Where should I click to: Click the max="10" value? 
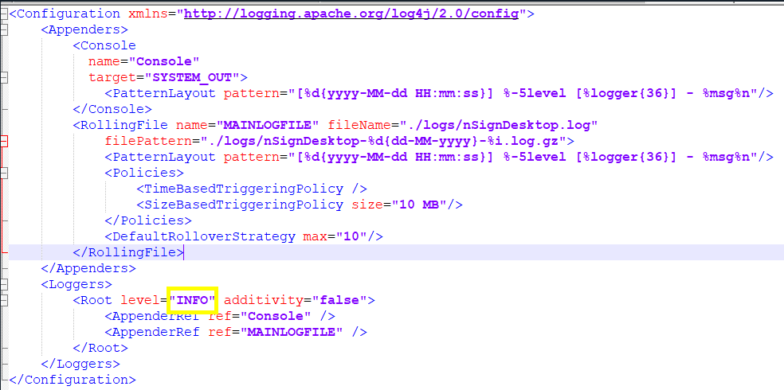coord(351,236)
